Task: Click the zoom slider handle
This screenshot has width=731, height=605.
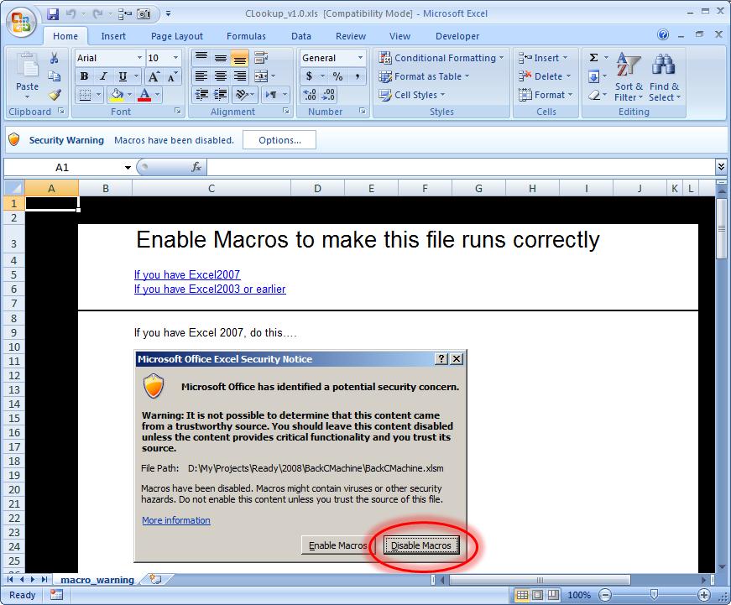Action: tap(654, 595)
